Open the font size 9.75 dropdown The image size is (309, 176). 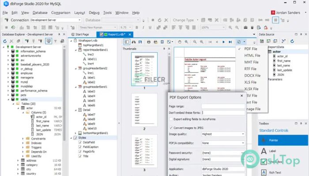[x=130, y=27]
